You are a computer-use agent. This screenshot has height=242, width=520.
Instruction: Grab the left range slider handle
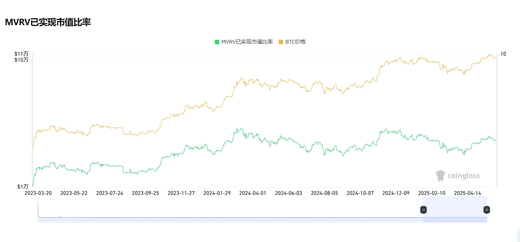423,210
